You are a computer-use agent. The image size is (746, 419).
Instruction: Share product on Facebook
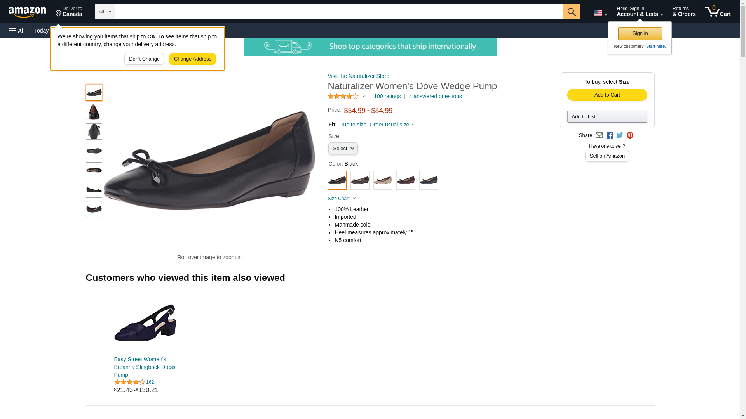(610, 135)
